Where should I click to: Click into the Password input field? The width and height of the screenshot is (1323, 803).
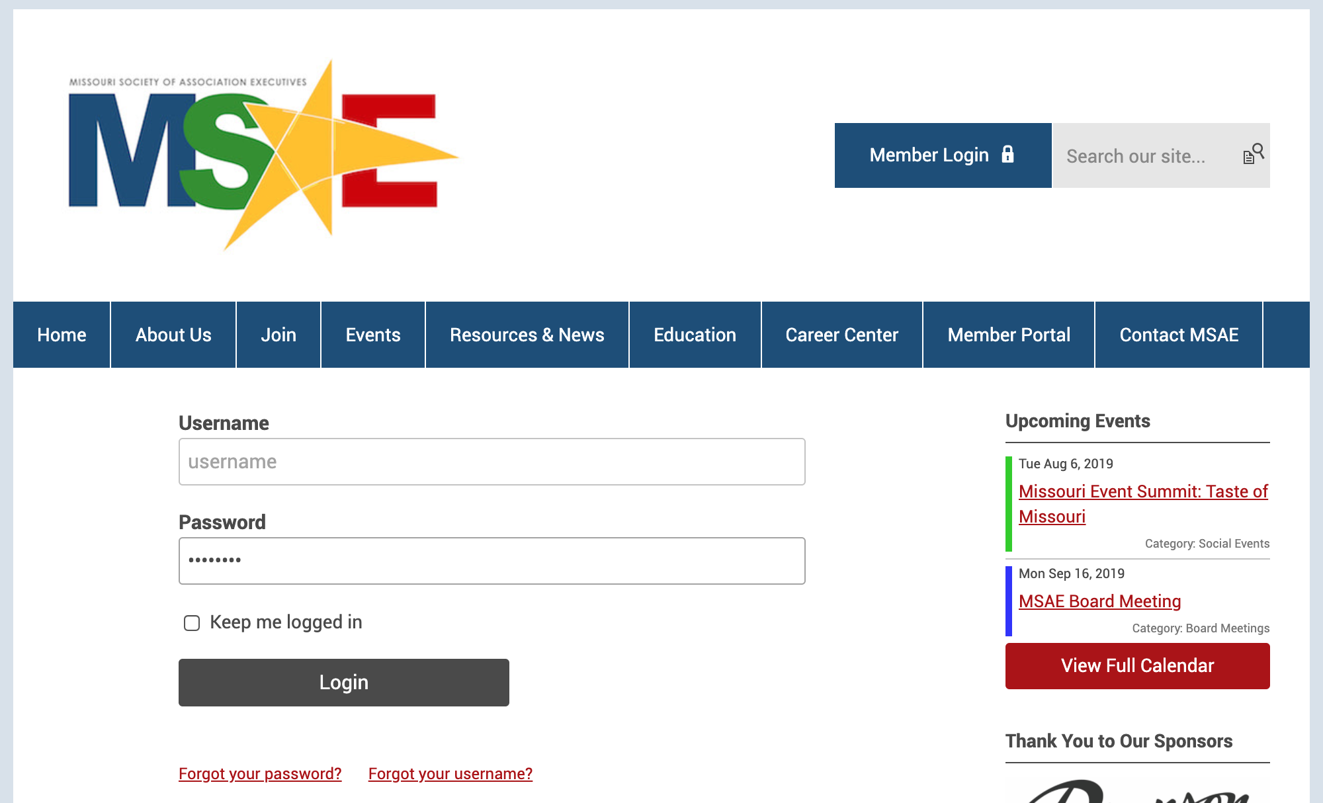coord(492,561)
